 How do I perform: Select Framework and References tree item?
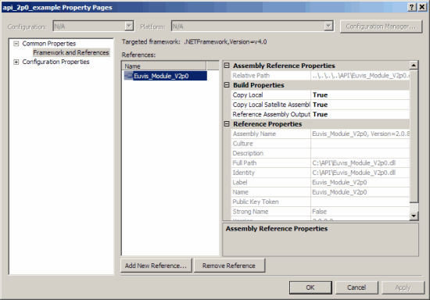tap(71, 52)
